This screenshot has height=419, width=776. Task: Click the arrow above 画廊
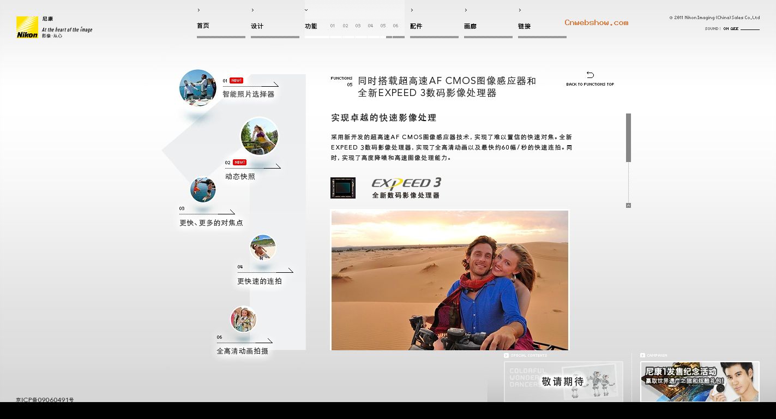466,10
